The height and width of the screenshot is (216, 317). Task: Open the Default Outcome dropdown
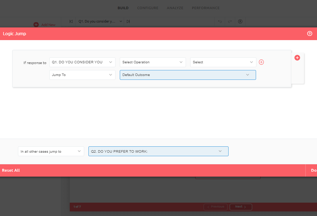click(x=188, y=75)
